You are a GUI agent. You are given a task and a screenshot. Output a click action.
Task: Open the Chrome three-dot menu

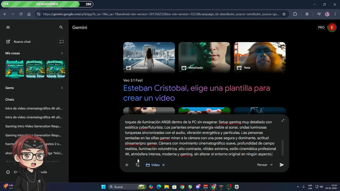tap(335, 14)
